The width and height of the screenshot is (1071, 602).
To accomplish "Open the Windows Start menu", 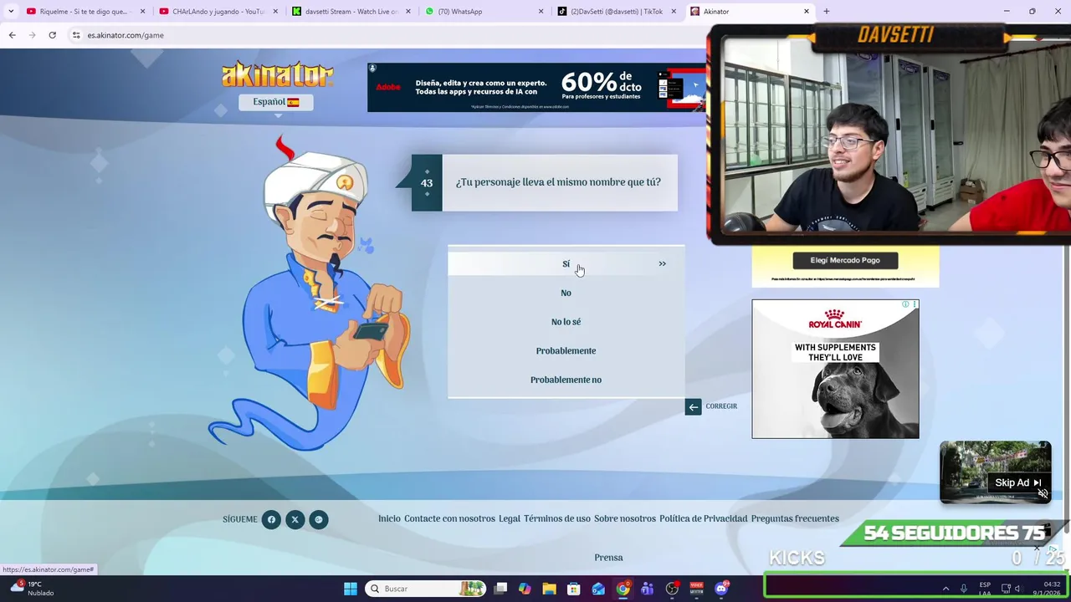I will click(351, 589).
